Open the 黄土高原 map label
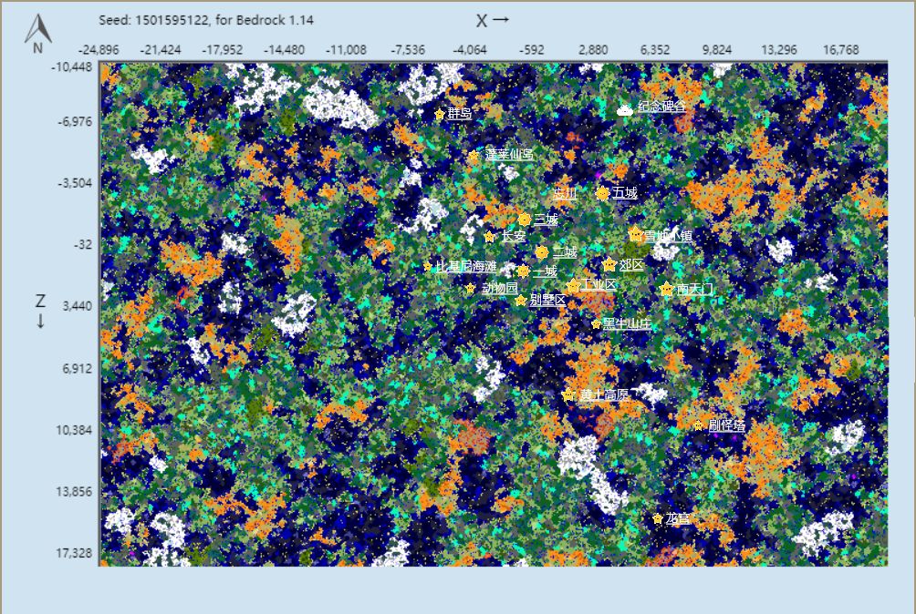This screenshot has height=614, width=916. [x=604, y=394]
